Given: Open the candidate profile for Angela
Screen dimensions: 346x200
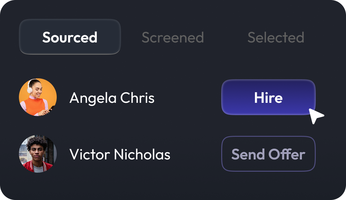Looking at the screenshot, I should 112,98.
